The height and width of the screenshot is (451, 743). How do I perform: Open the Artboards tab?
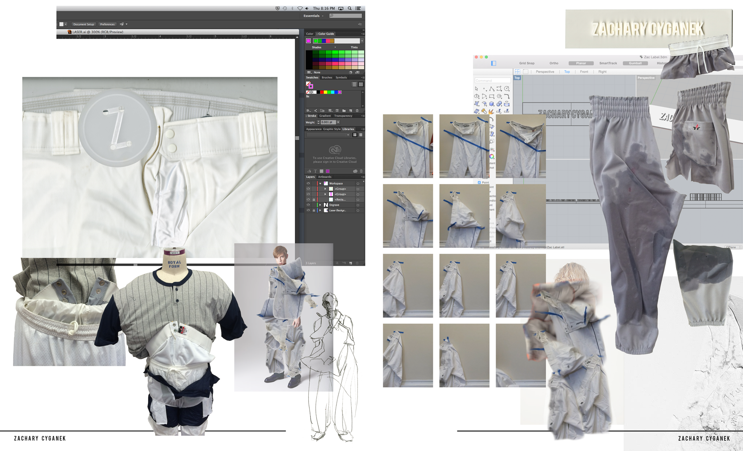click(325, 177)
